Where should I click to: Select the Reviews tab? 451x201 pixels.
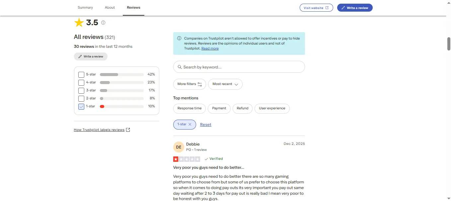[133, 7]
